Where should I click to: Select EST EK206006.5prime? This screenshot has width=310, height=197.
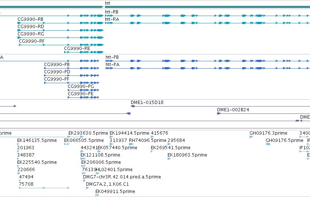101,162
